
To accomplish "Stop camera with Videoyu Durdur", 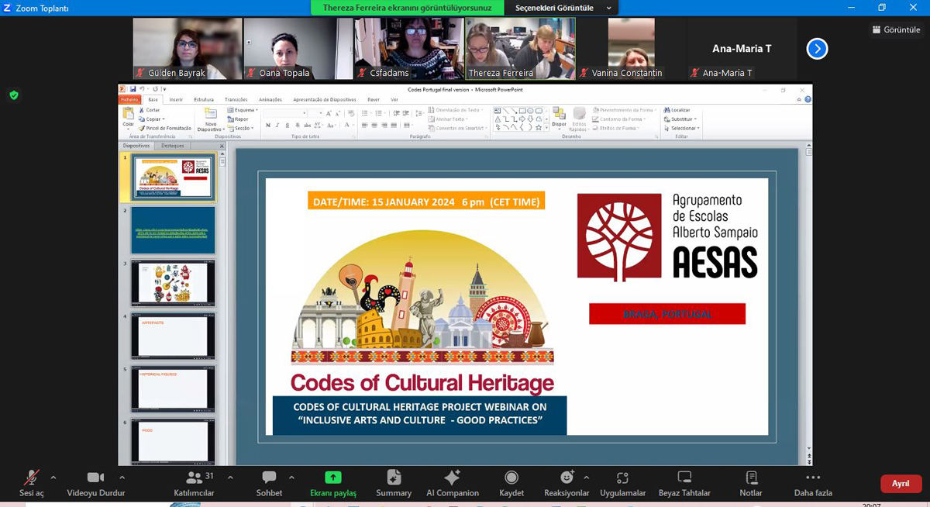I will click(x=96, y=483).
